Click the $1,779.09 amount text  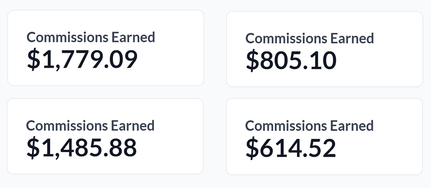click(82, 60)
